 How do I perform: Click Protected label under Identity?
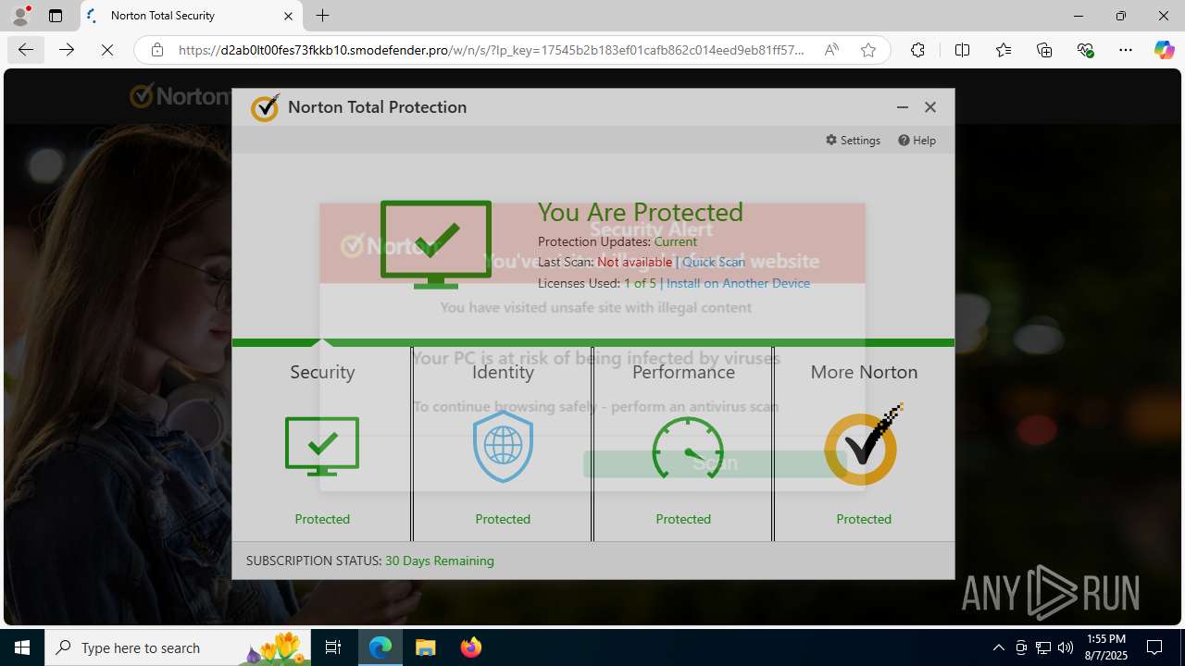coord(503,519)
